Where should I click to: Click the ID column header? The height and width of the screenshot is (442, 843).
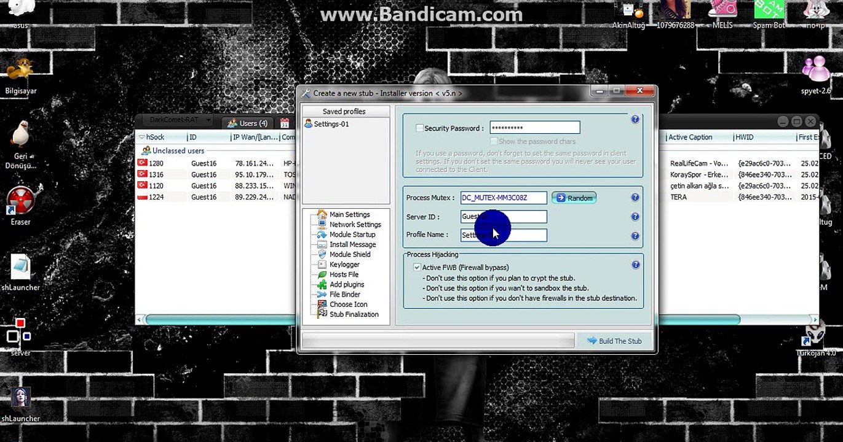click(207, 138)
